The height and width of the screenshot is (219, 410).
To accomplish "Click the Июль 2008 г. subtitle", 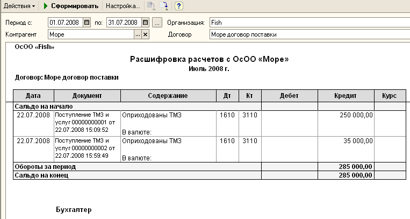I will click(209, 69).
